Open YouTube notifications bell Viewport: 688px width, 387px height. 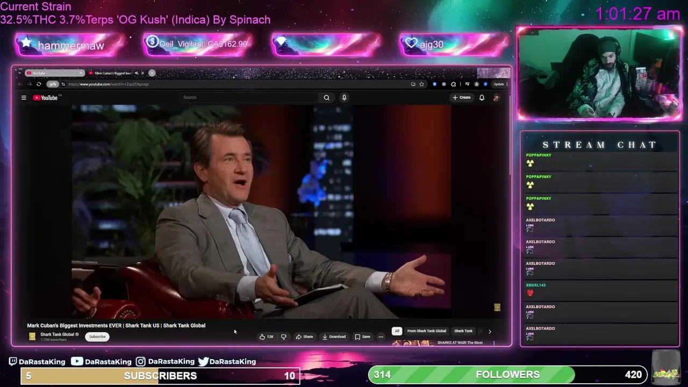[x=482, y=97]
